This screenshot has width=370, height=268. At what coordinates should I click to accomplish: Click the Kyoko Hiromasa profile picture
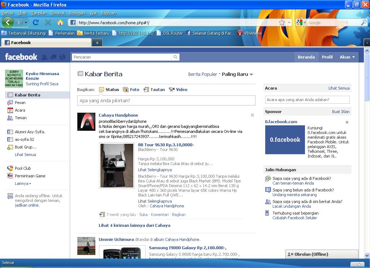click(14, 79)
